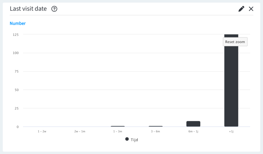
Task: Select the 6m – 1j bar
Action: [x=193, y=124]
